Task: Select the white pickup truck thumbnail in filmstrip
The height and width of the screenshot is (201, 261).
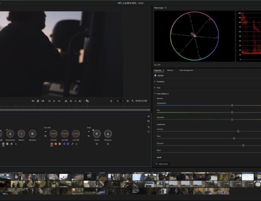Action: click(x=151, y=184)
